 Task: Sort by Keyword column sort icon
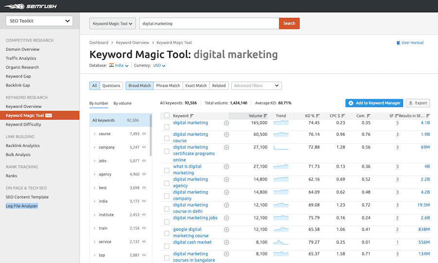192,116
